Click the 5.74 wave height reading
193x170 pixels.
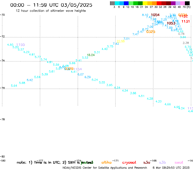click(x=44, y=60)
